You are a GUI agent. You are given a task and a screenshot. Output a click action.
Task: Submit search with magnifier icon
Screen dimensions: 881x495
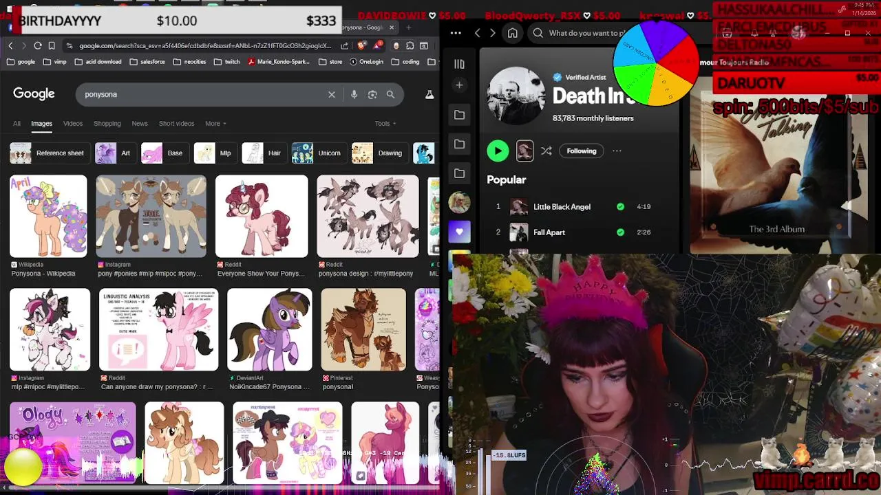coord(390,94)
